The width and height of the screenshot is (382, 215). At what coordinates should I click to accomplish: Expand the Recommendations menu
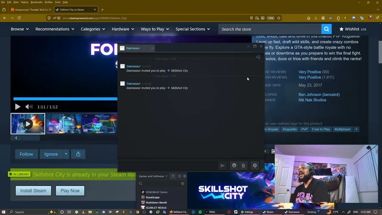click(x=55, y=29)
